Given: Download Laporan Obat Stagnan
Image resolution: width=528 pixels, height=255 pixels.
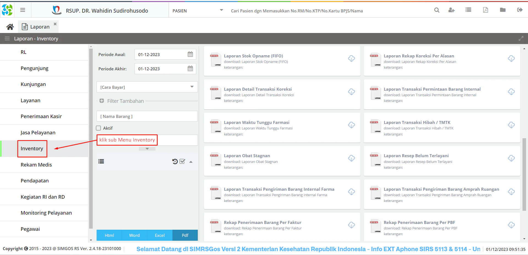Looking at the screenshot, I should coord(351,158).
